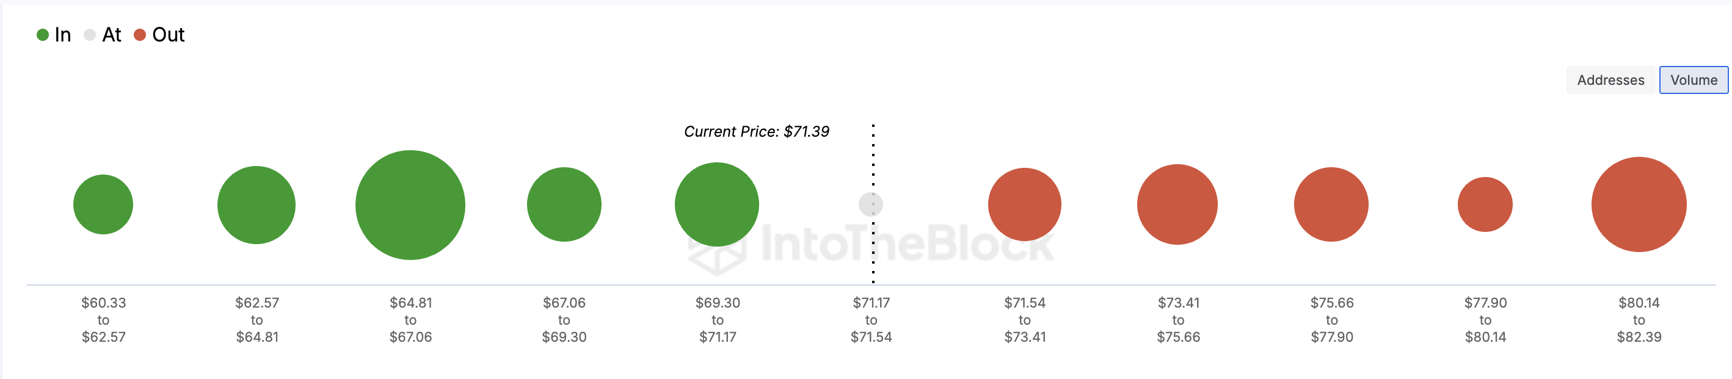Screen dimensions: 1732x379
Task: Click the green bubble for $62.57 to $64.81
Action: (x=256, y=204)
